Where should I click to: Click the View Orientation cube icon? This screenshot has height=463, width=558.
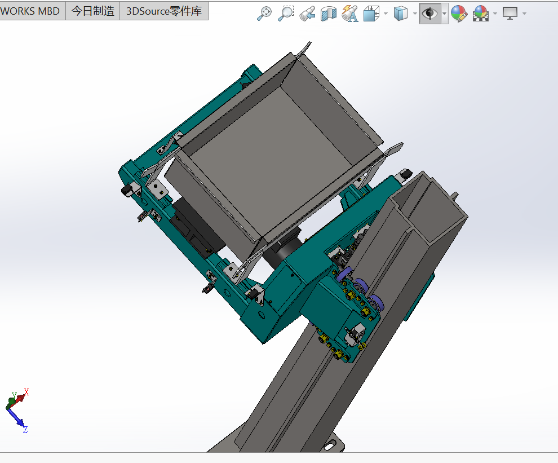(371, 14)
